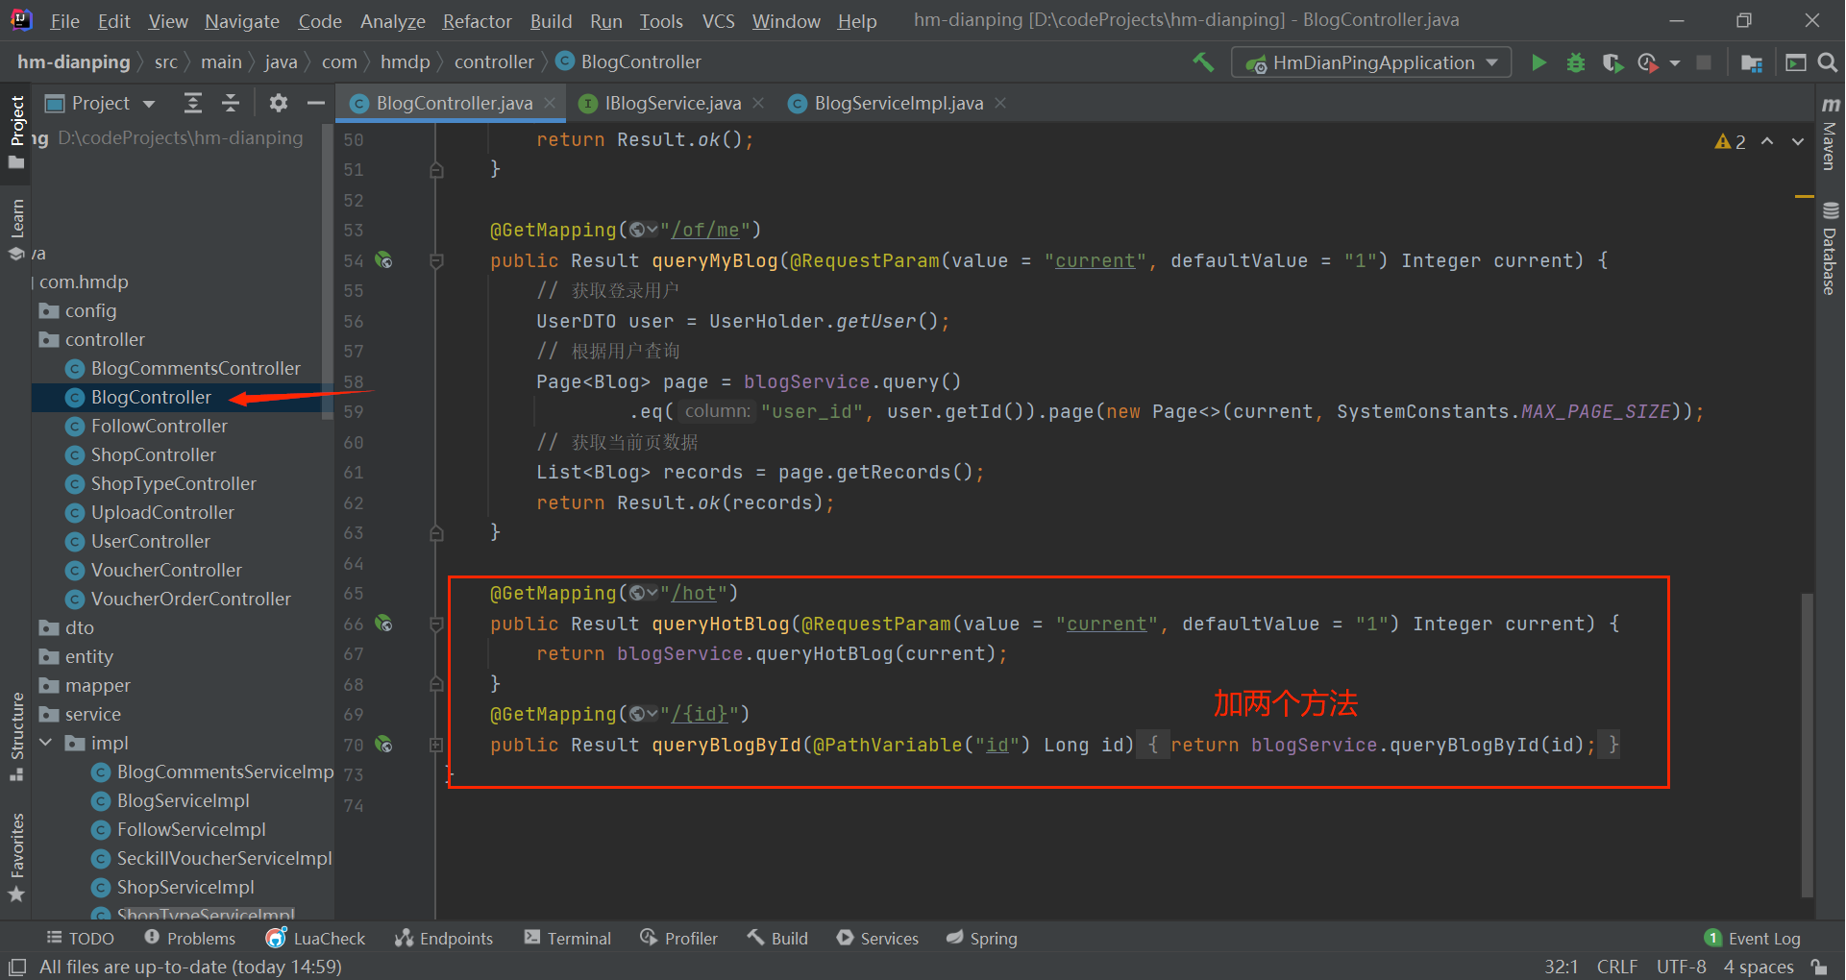Toggle the Project tool window stripe button
Screen dimensions: 1846x980
[x=16, y=131]
